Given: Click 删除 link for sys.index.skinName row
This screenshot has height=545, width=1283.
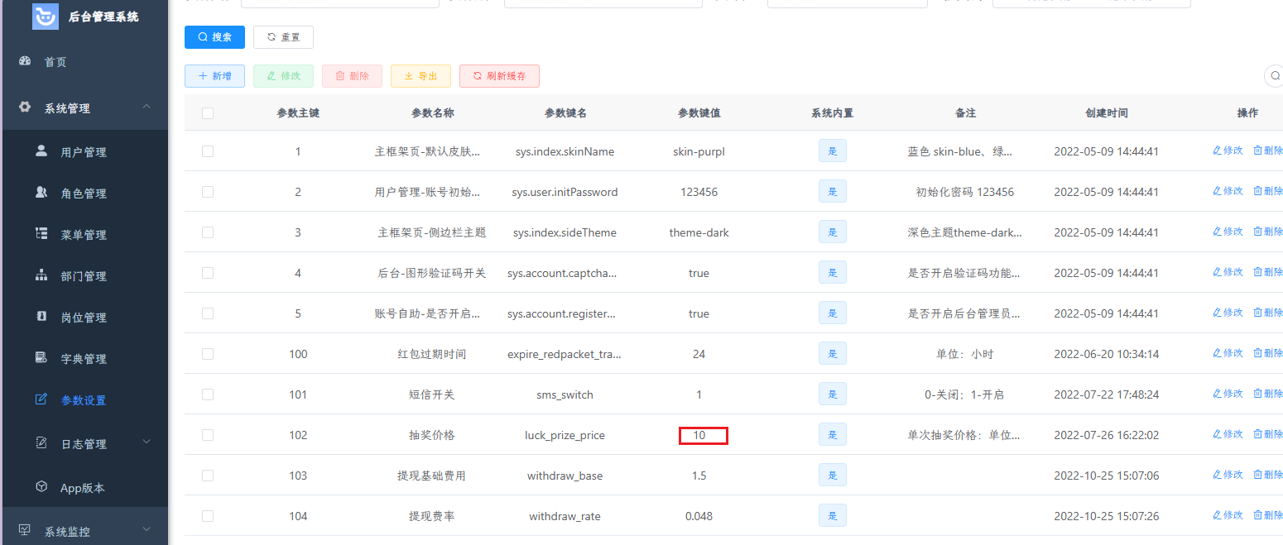Looking at the screenshot, I should (x=1268, y=151).
